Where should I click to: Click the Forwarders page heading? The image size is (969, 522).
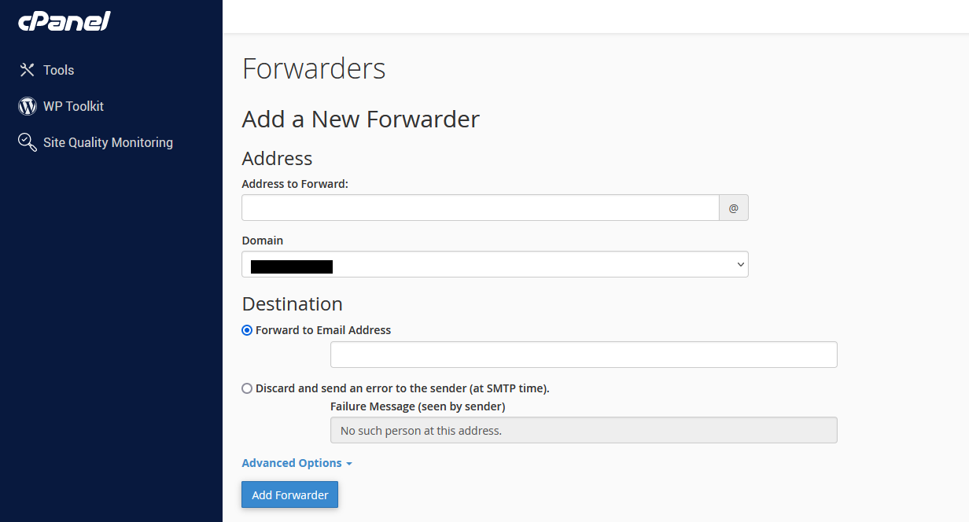(x=313, y=69)
